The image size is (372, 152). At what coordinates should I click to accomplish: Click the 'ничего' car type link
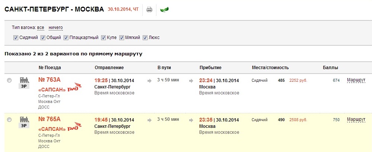tap(56, 28)
